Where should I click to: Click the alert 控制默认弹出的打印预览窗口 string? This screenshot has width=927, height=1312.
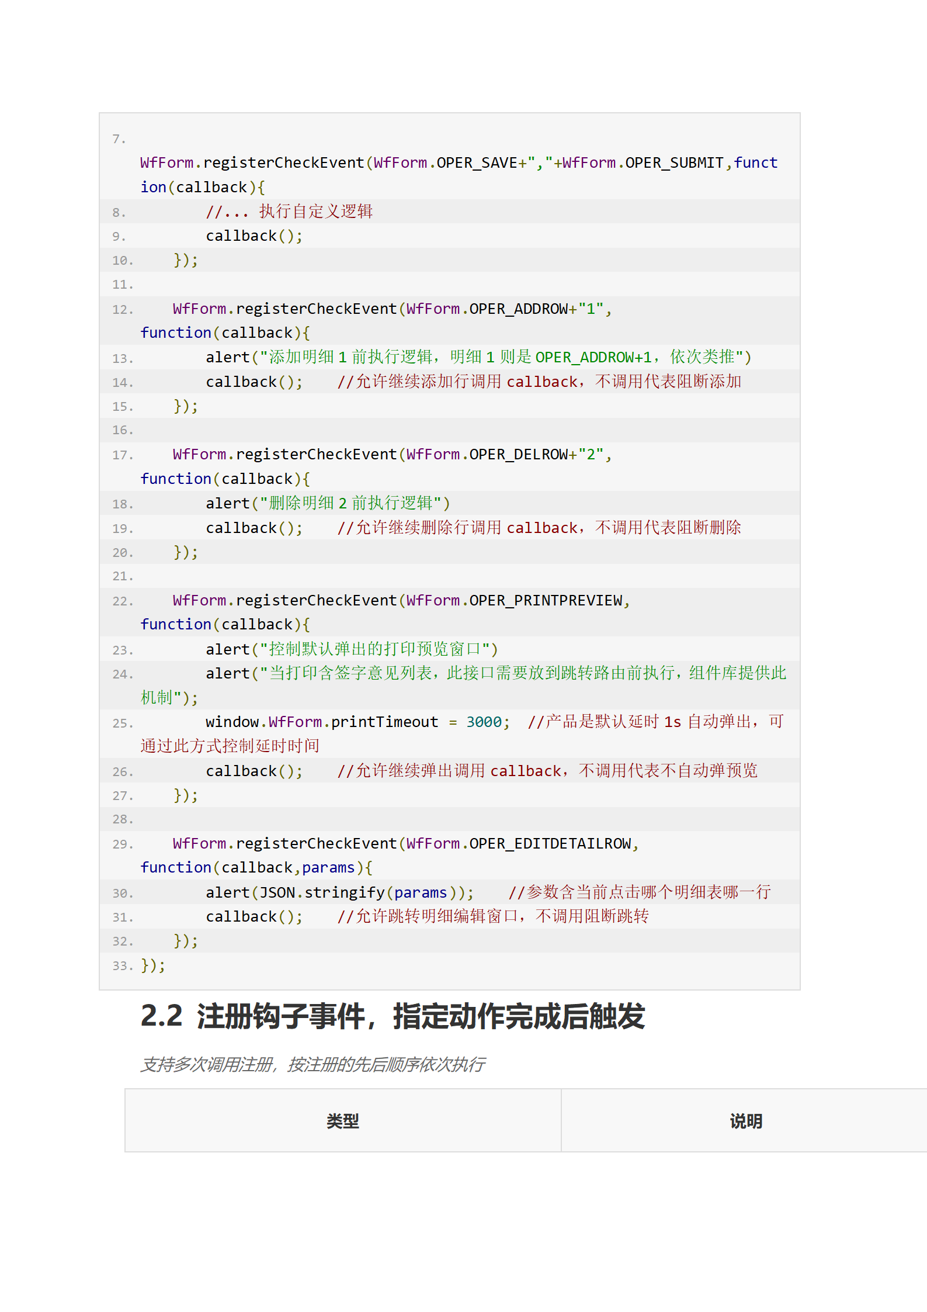tap(378, 649)
